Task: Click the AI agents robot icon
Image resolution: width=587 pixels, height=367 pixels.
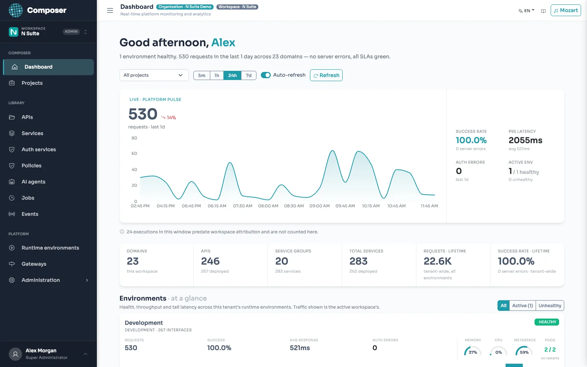Action: tap(12, 182)
